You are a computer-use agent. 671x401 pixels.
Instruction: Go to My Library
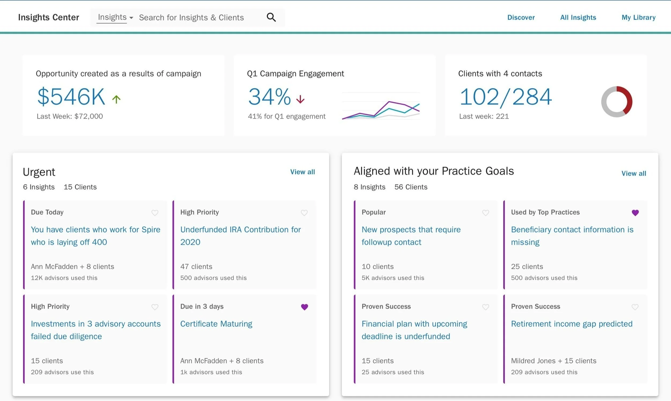point(638,17)
